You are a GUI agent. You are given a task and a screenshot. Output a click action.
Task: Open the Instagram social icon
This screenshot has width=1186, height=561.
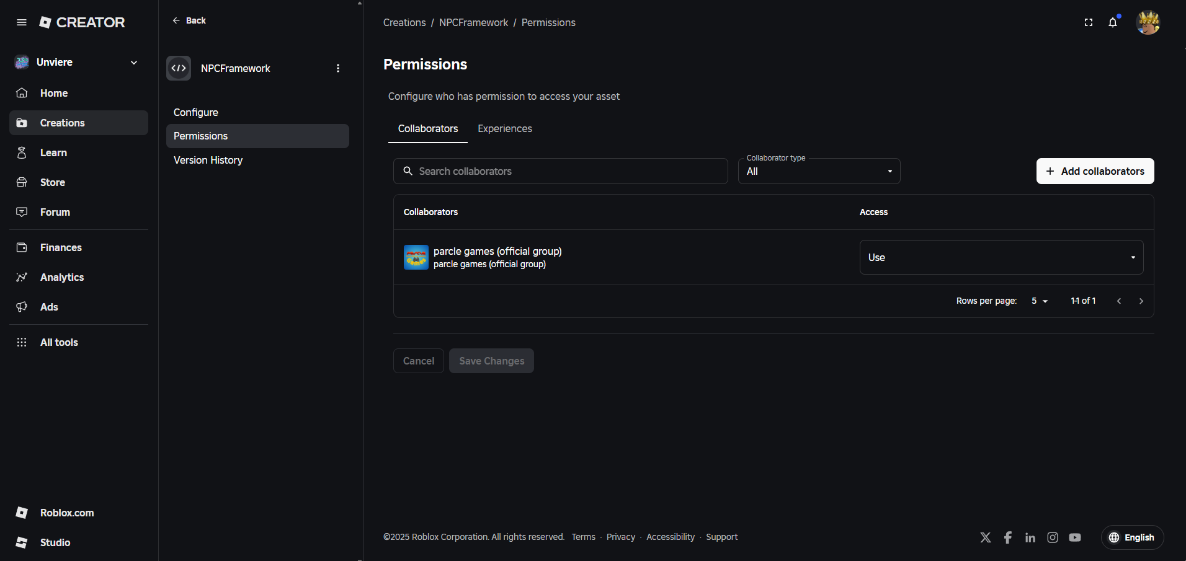pos(1053,537)
